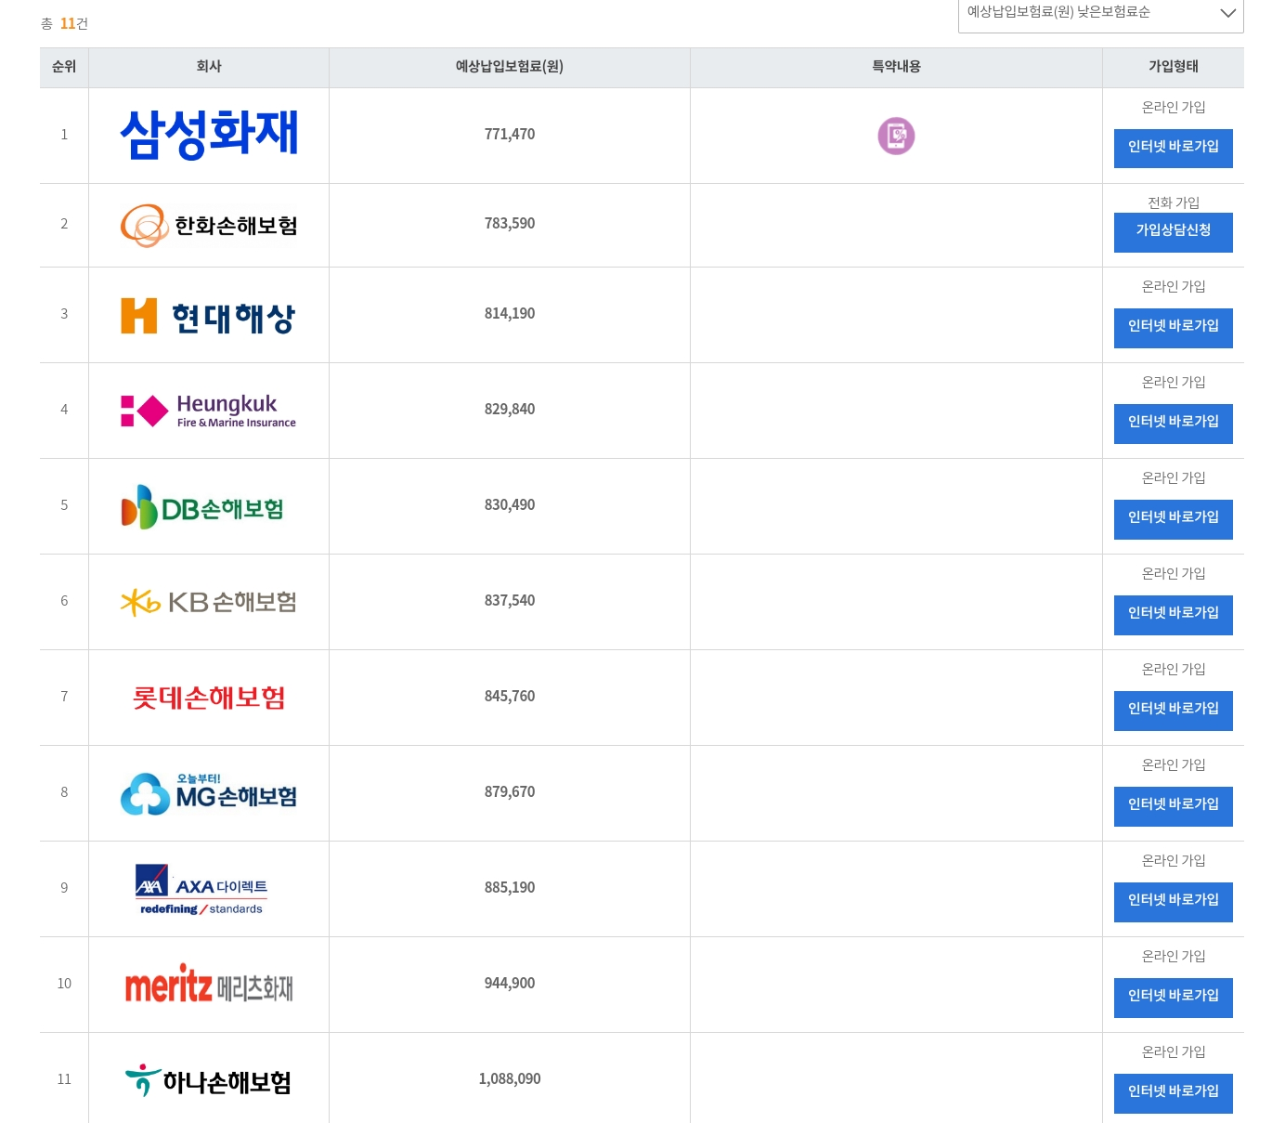Click the Hana insurance logo
1272x1123 pixels.
[x=209, y=1080]
